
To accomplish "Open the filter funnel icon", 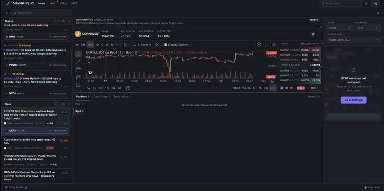I will click(7, 13).
